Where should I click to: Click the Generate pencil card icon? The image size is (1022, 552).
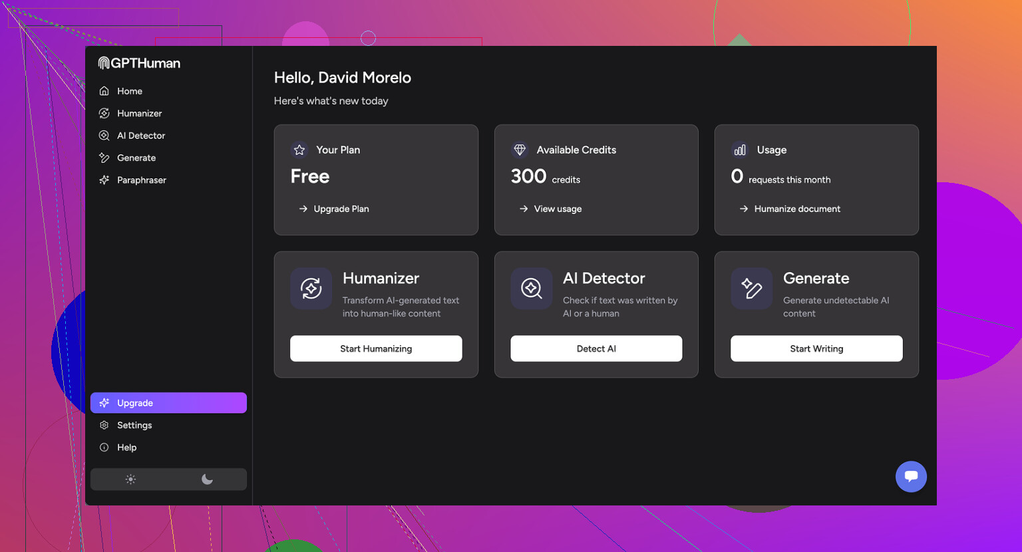pyautogui.click(x=751, y=289)
